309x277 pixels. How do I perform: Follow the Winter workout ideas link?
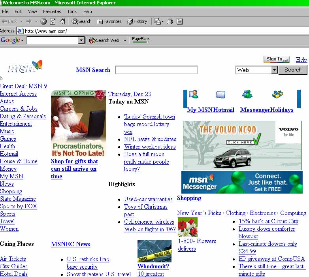[x=150, y=147]
